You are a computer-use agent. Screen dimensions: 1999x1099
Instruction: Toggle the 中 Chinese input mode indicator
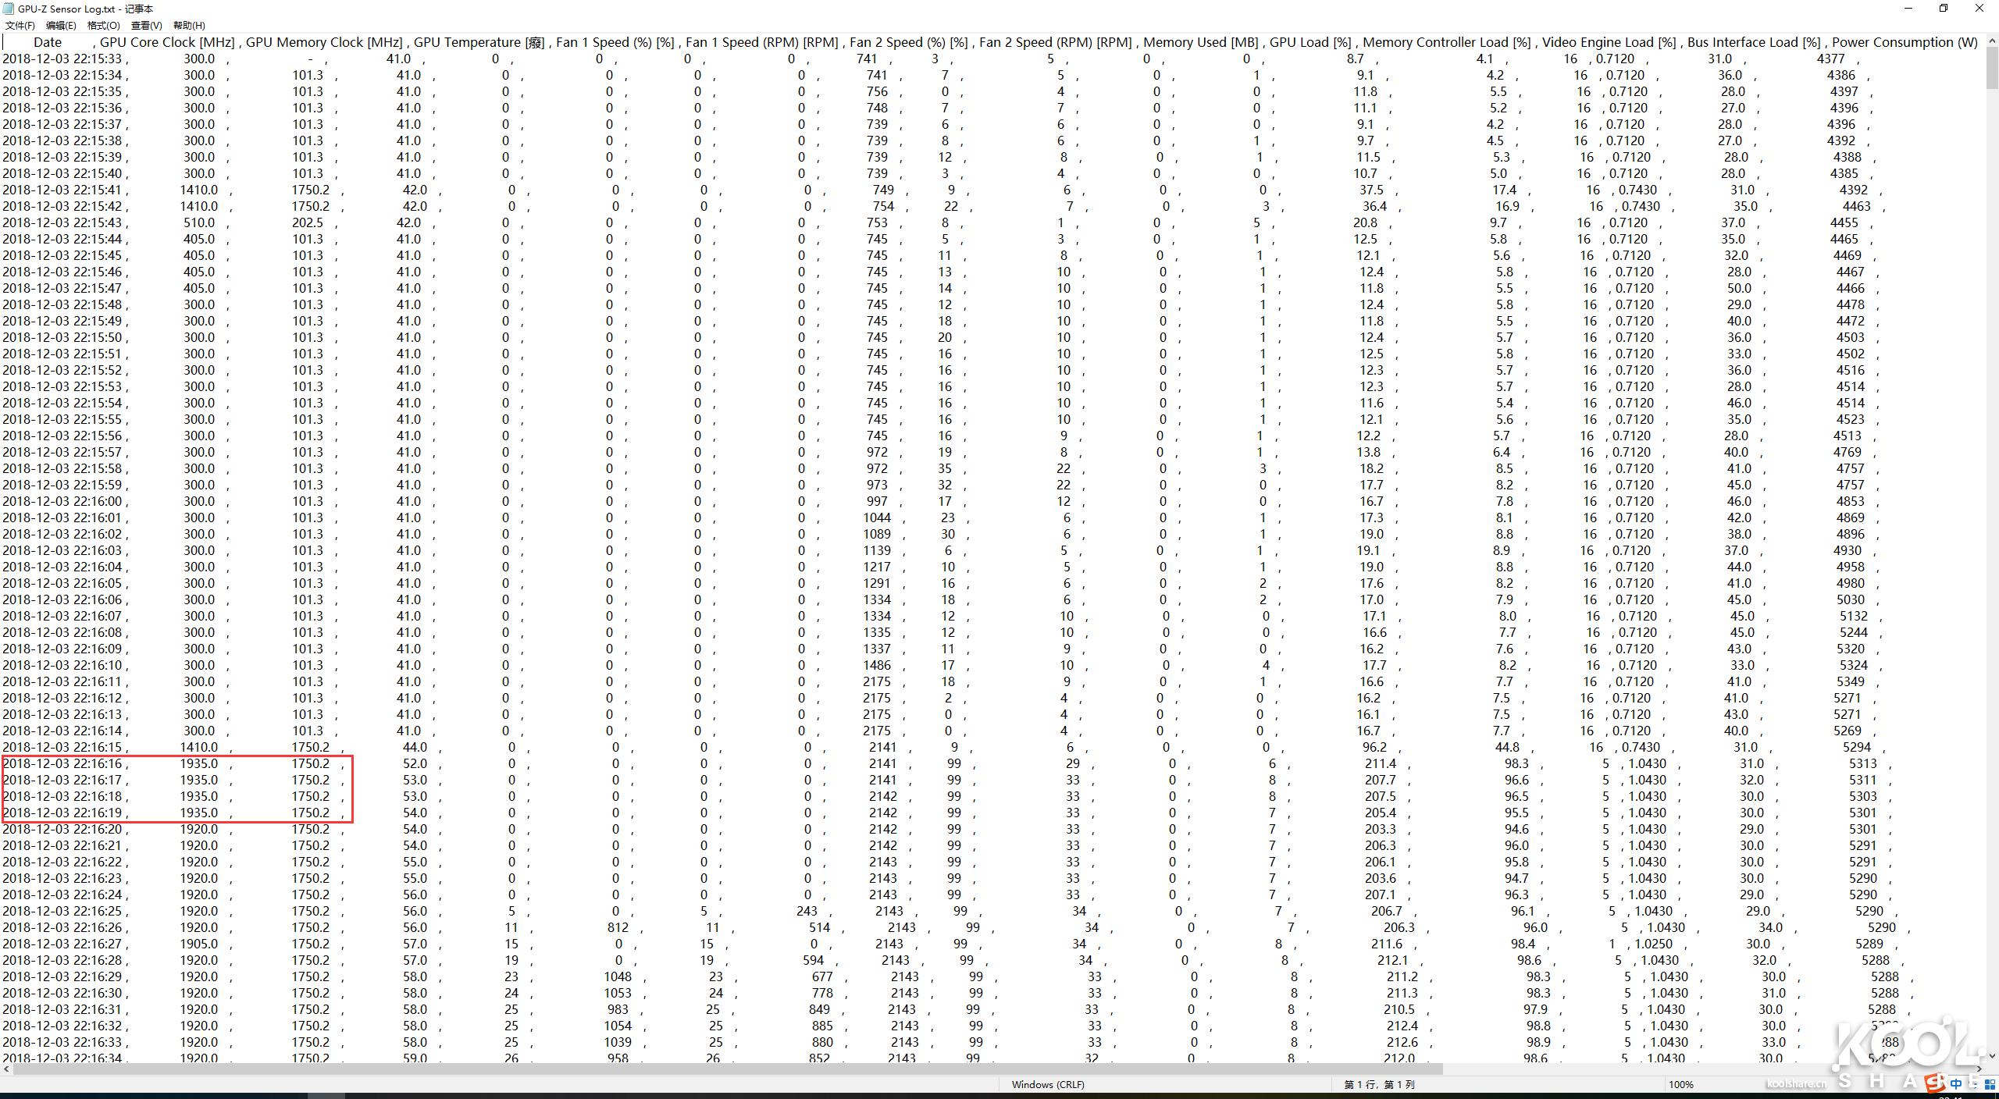coord(1956,1083)
